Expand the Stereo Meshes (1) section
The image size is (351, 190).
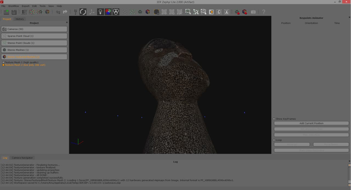pyautogui.click(x=34, y=50)
